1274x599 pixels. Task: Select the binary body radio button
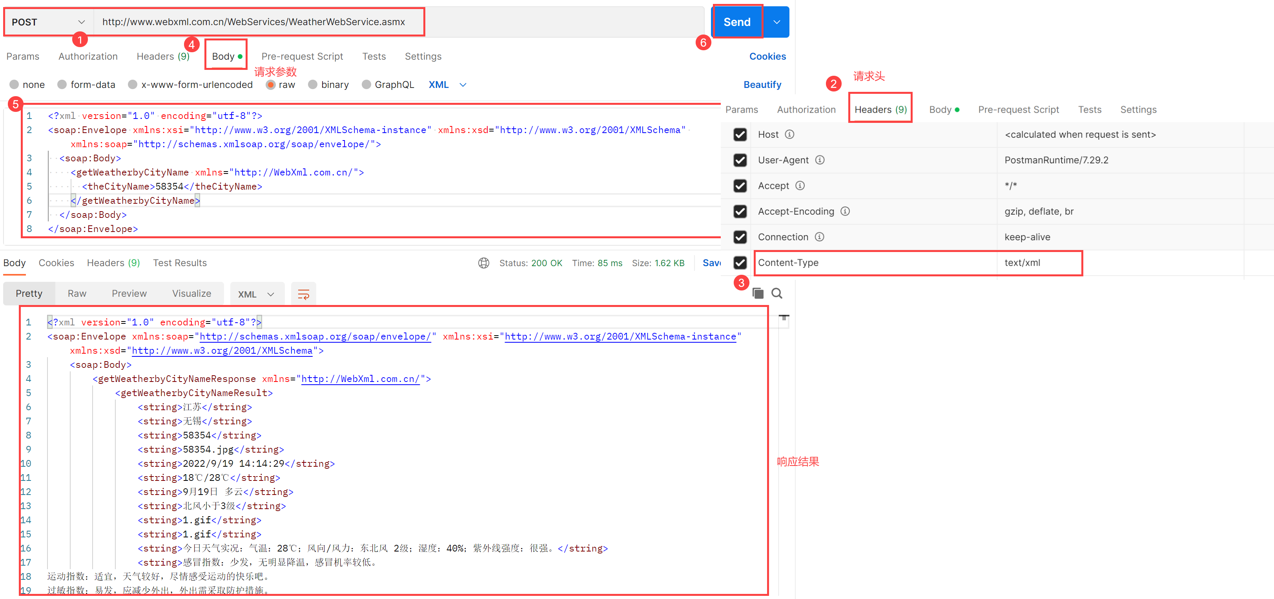tap(313, 84)
